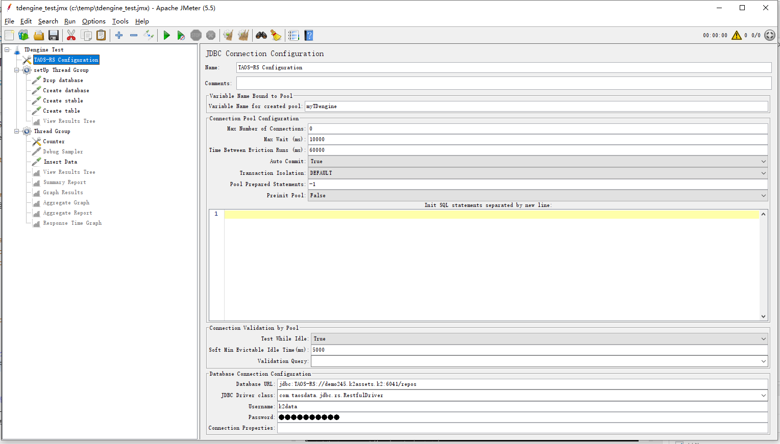Open the Transaction Isolation dropdown

point(538,173)
